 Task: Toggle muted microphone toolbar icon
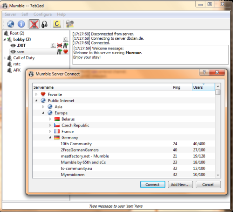point(34,24)
